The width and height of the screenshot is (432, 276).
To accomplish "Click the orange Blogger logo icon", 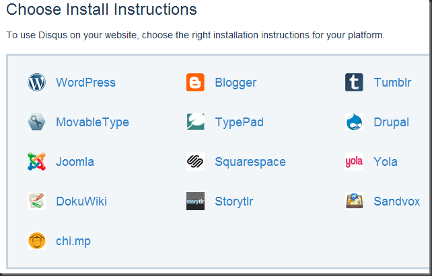I will 195,82.
